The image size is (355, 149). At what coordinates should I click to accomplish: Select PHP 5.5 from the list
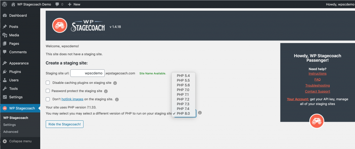[x=183, y=80]
